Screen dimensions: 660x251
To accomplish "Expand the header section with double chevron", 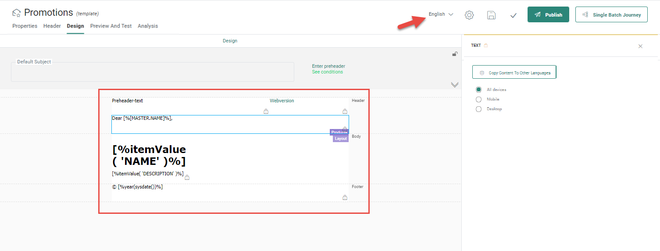I will 455,84.
